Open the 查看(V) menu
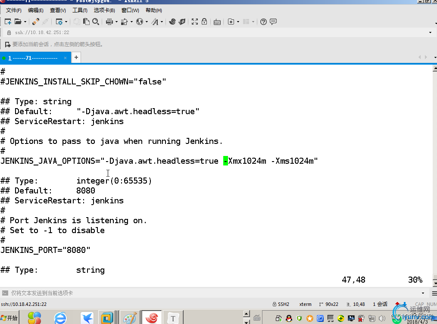Screen dimensions: 437x324 tap(58, 10)
